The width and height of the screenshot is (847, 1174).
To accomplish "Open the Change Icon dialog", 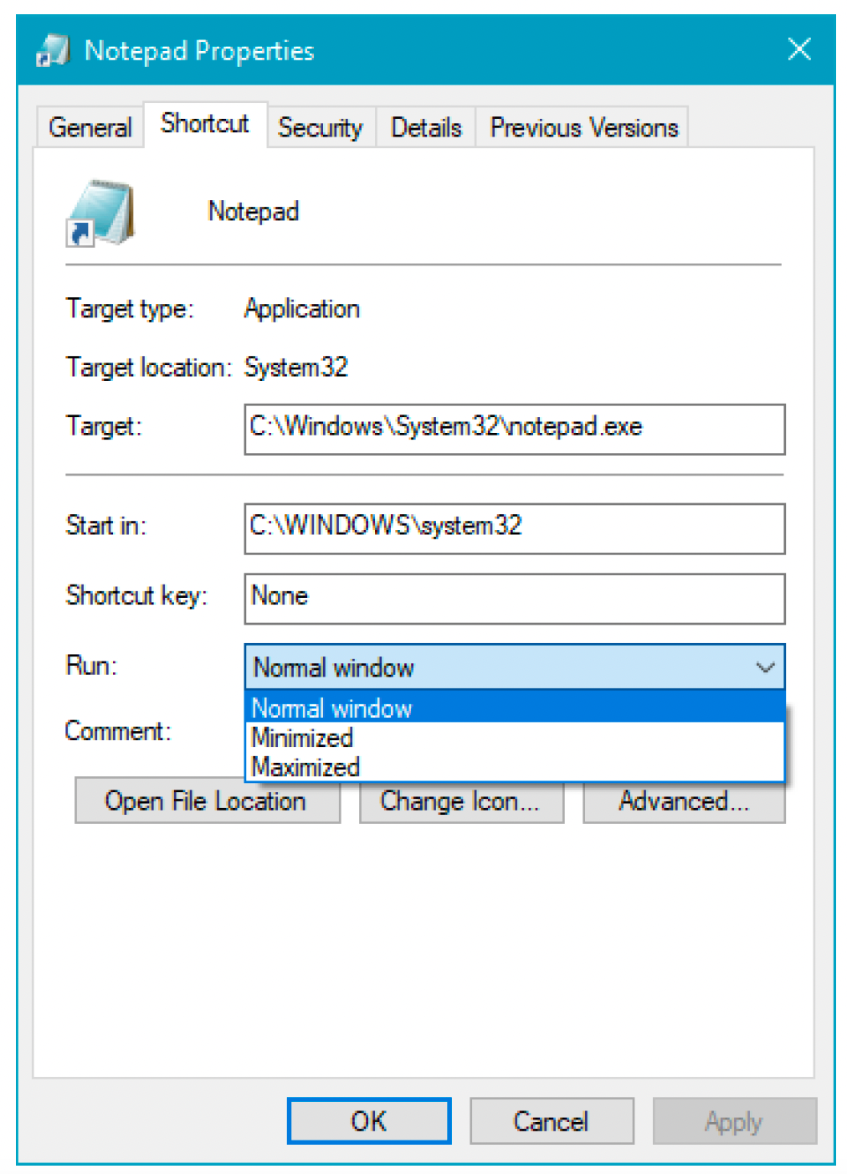I will pyautogui.click(x=461, y=802).
